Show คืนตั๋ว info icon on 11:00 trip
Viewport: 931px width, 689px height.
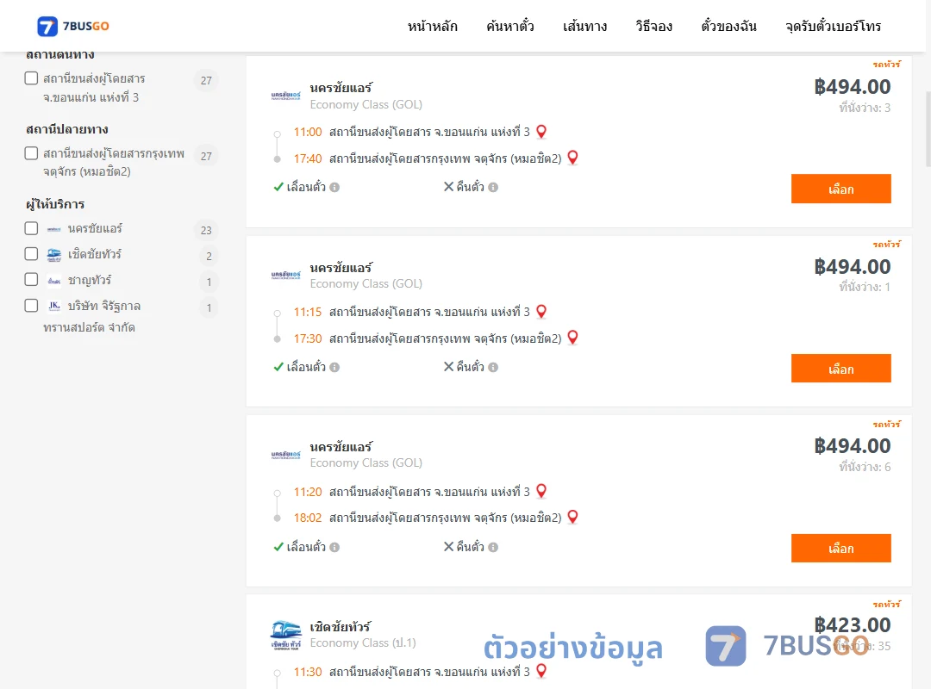click(493, 188)
